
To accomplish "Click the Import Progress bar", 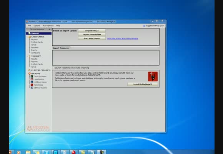I will click(115, 48).
